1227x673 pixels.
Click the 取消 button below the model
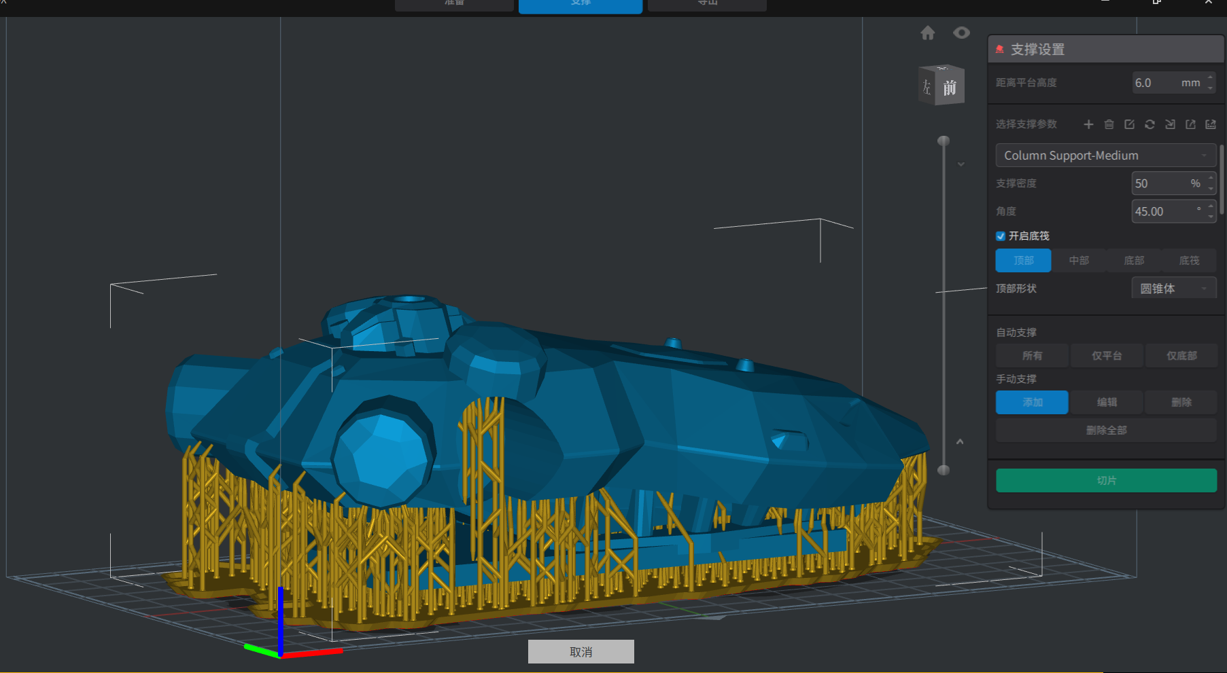(581, 652)
